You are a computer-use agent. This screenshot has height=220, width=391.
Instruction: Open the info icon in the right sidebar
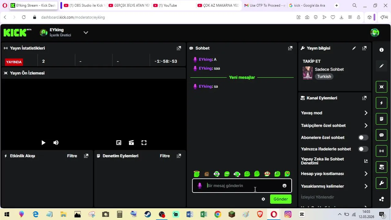[382, 50]
